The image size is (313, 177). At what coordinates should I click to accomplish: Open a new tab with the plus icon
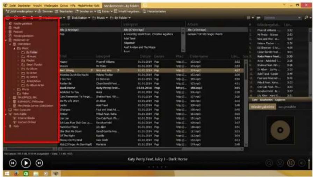tap(145, 5)
